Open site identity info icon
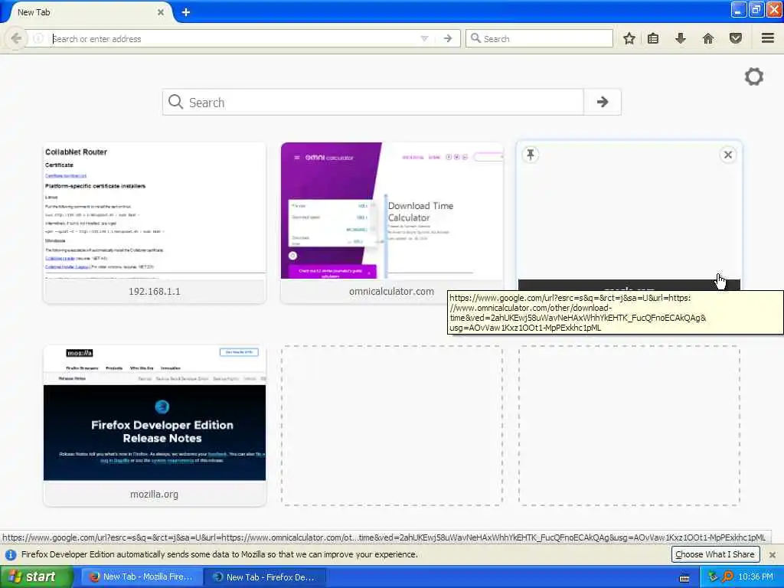 click(x=38, y=38)
